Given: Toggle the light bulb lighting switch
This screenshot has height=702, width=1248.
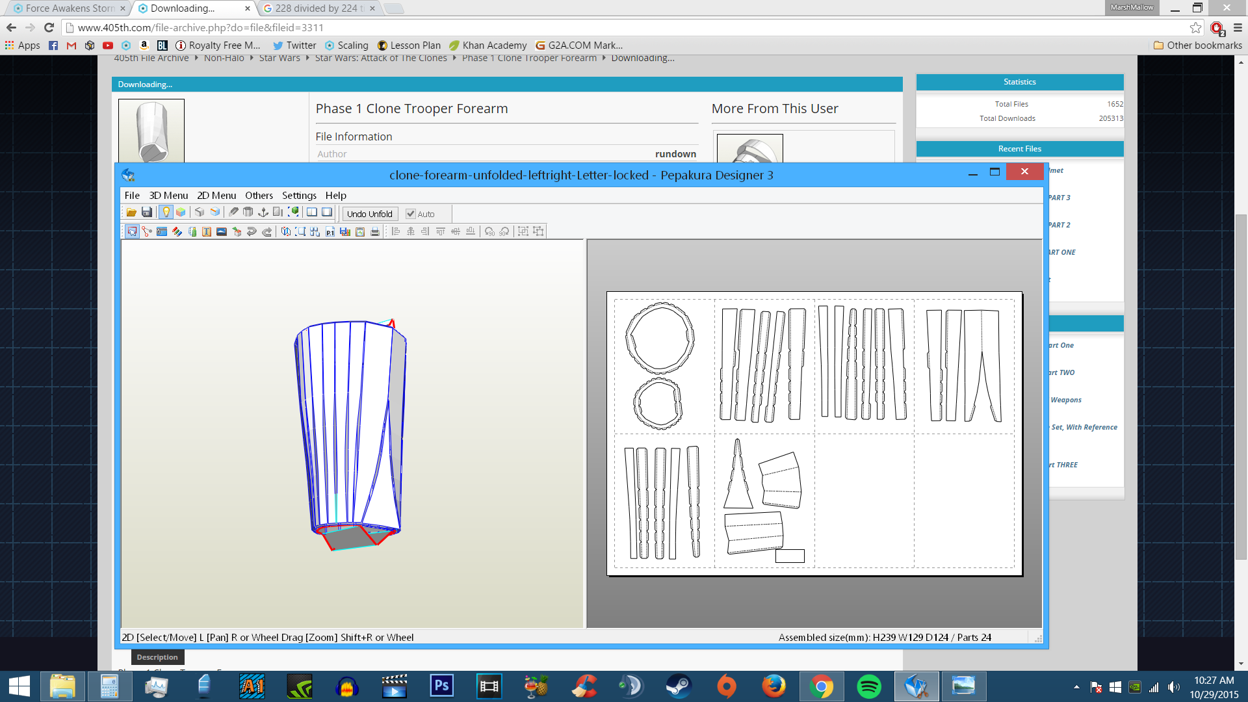Looking at the screenshot, I should [166, 213].
